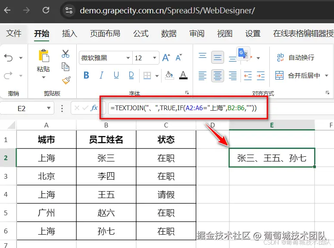This screenshot has width=334, height=248.
Task: Expand the borders dropdown arrow
Action: coord(157,76)
